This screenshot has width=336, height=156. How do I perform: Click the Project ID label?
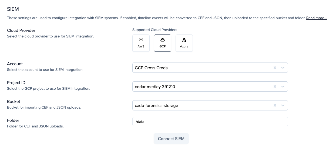coord(16,82)
